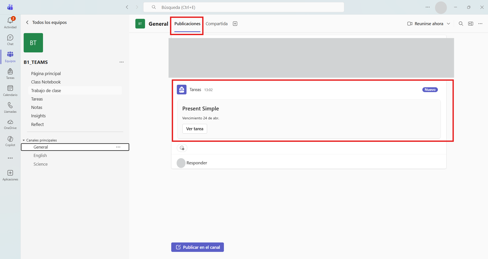Image resolution: width=488 pixels, height=259 pixels.
Task: Focus the Búsqueda search box
Action: [x=244, y=7]
